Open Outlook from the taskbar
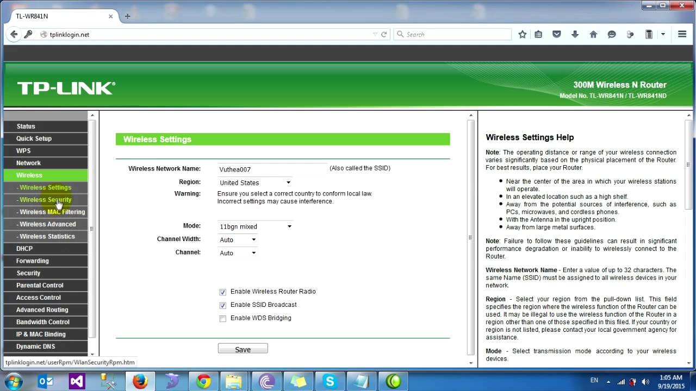 (46, 382)
